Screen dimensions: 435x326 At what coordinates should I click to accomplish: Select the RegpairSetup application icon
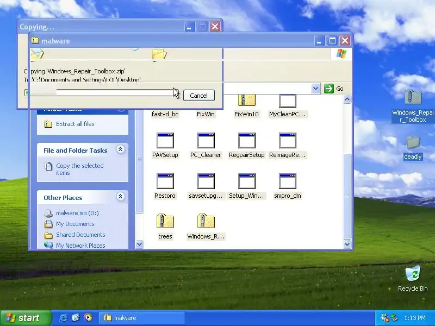[x=247, y=141]
